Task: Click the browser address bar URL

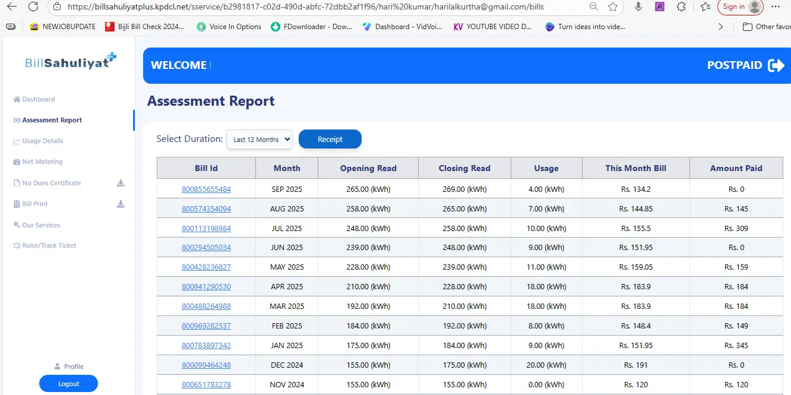Action: pos(305,7)
